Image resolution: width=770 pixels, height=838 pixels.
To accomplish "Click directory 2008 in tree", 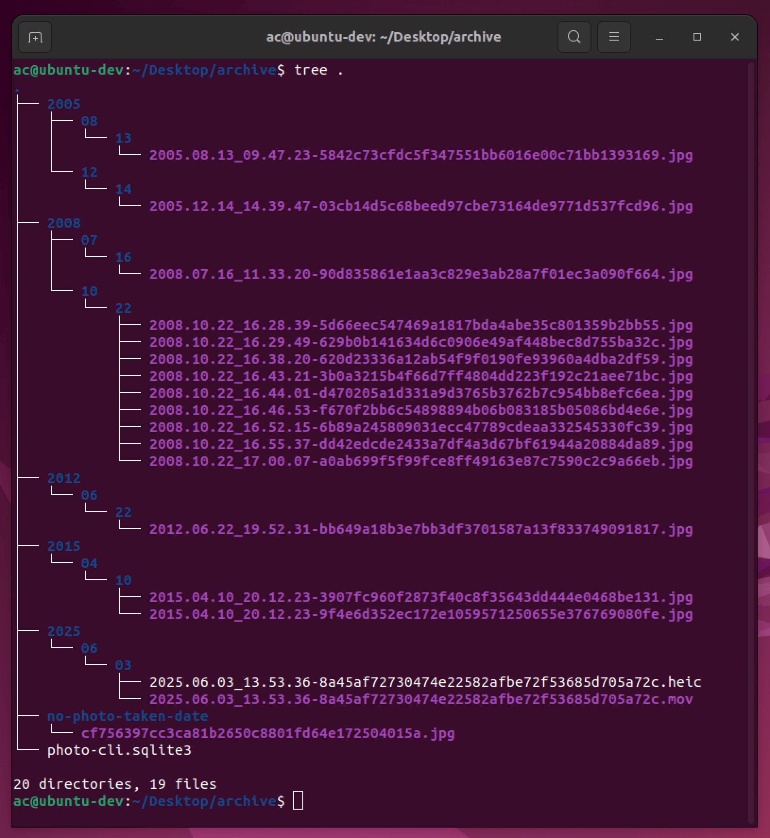I will (x=64, y=223).
